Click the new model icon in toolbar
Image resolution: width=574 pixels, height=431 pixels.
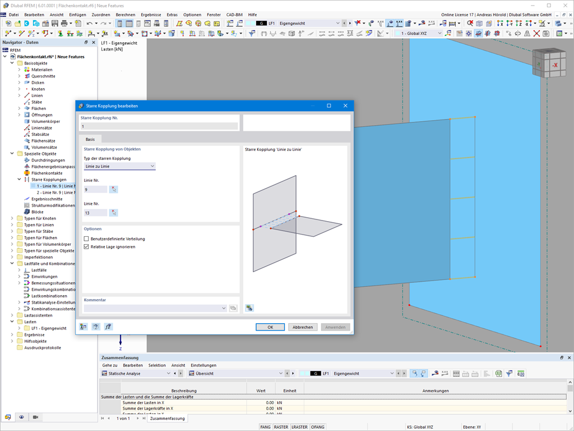click(x=8, y=24)
